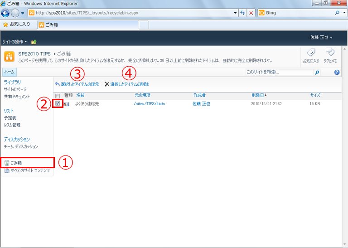Open すべてのサイト コンテンツ link
The image size is (348, 248).
coord(30,170)
